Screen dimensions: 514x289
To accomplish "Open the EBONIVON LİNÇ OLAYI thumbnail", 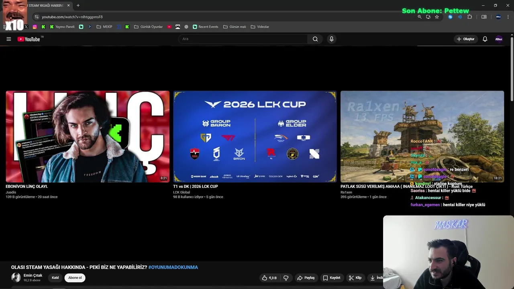I will point(88,136).
